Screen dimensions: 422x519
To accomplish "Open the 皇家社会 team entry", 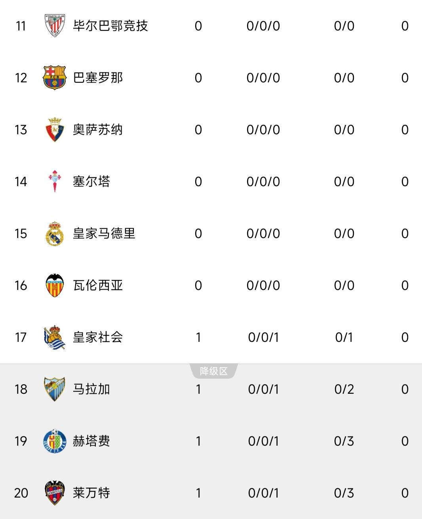I will 98,337.
